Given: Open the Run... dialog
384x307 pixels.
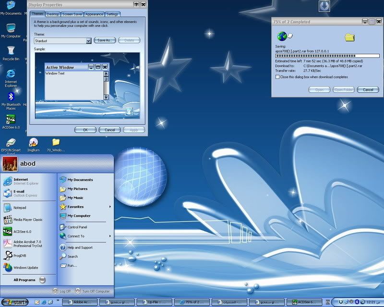Looking at the screenshot, I should [84, 265].
